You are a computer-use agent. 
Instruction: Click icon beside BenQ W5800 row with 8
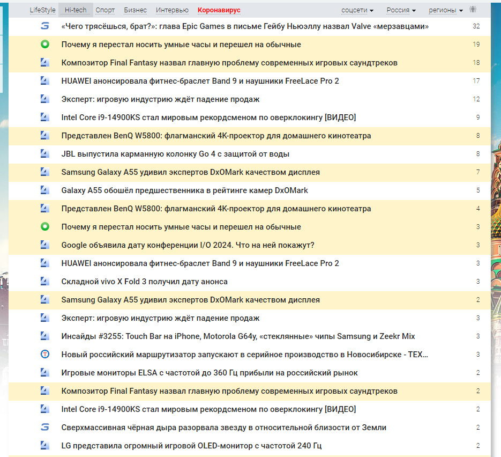[45, 135]
